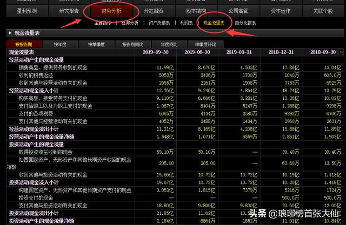Open the 杜邦分析 link

[x=130, y=23]
